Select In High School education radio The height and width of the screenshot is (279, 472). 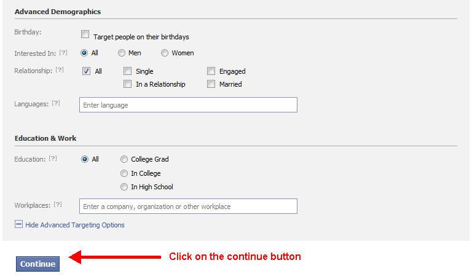click(124, 187)
